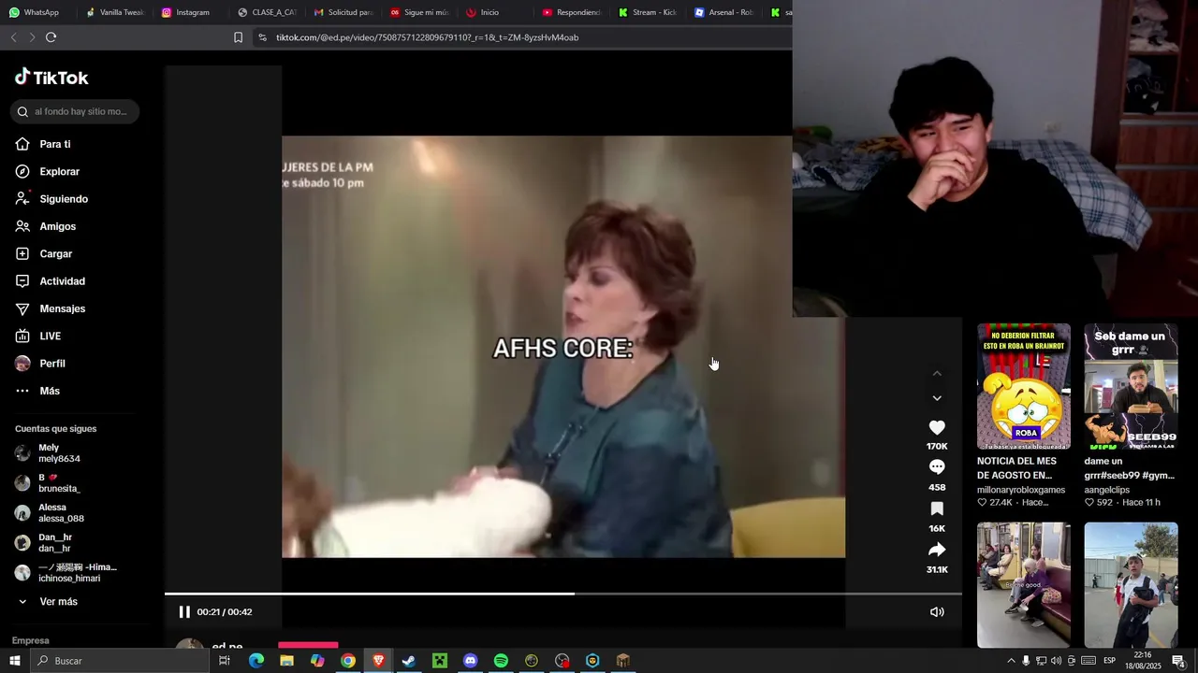Click the Buscar taskbar search box
Viewport: 1198px width, 673px height.
119,661
